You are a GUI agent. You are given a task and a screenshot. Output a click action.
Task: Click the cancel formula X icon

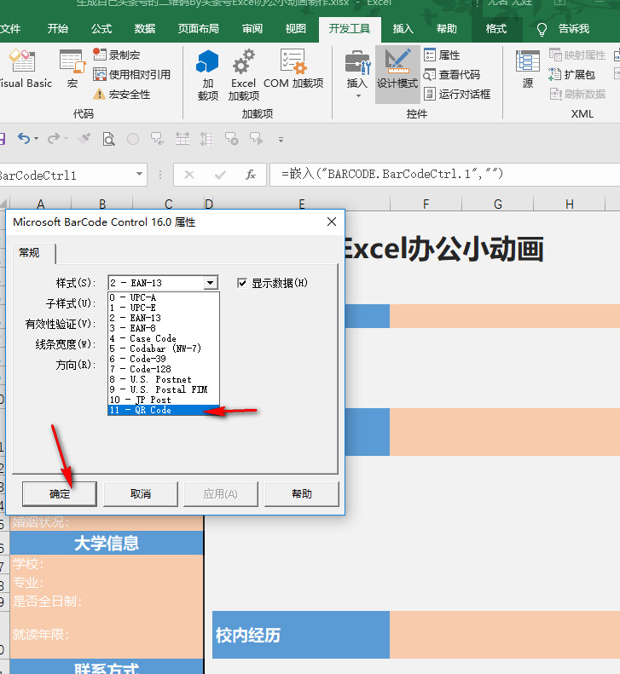point(189,175)
